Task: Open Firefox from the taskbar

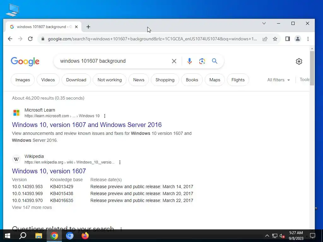Action: pos(85,236)
